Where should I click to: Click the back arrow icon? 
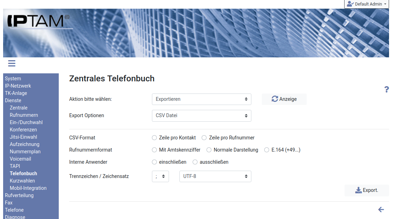coord(381,210)
